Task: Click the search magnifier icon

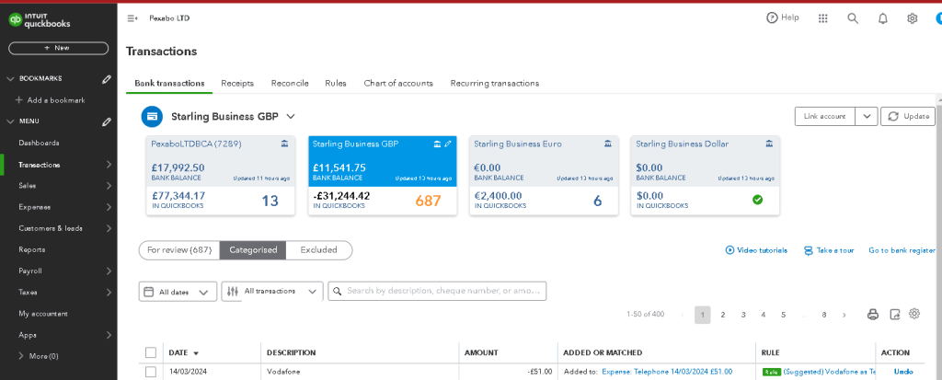Action: tap(853, 18)
